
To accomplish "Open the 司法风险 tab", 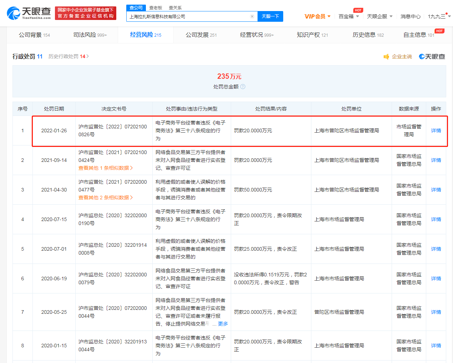I will tap(90, 35).
